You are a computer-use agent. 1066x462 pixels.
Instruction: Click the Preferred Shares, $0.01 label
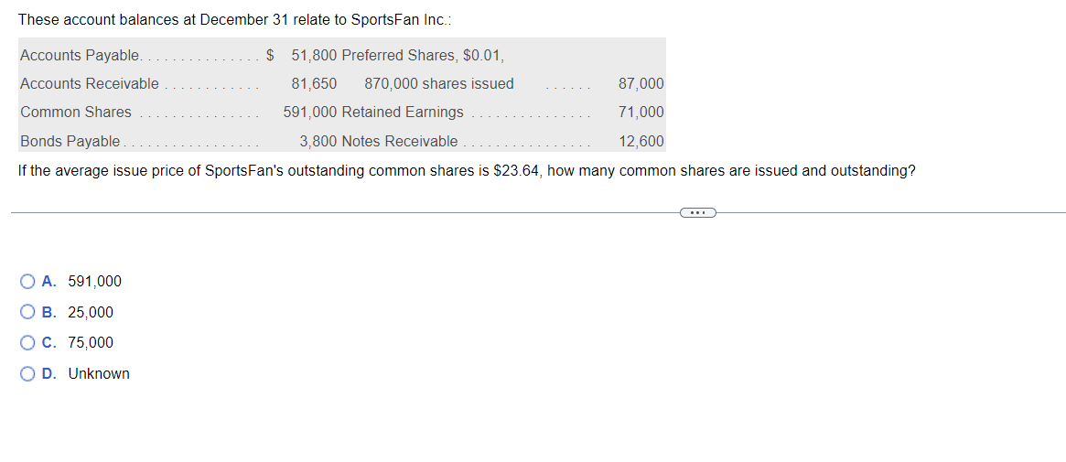[423, 55]
